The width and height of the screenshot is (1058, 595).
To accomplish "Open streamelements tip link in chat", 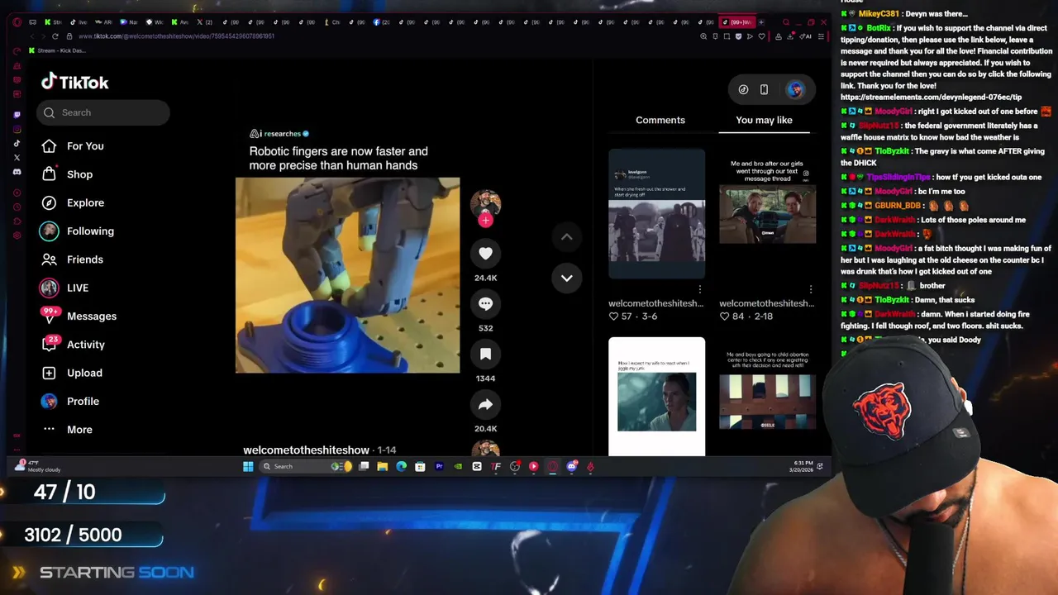I will tap(931, 98).
